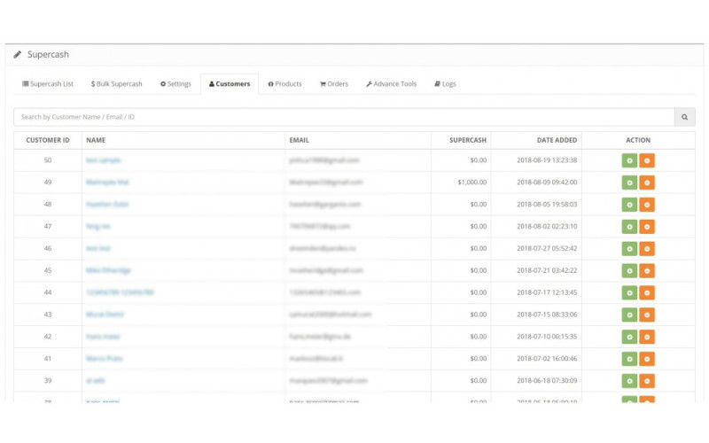709x443 pixels.
Task: Click green plus icon in customer 43 row
Action: click(629, 315)
